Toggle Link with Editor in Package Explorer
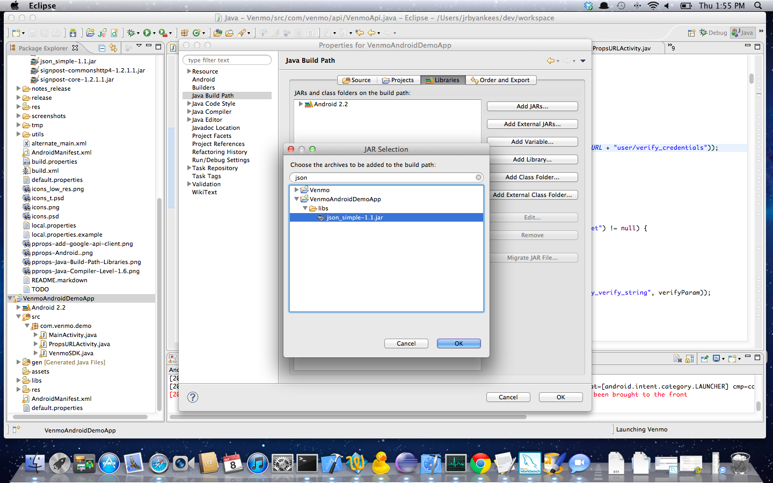This screenshot has width=773, height=483. pos(113,48)
